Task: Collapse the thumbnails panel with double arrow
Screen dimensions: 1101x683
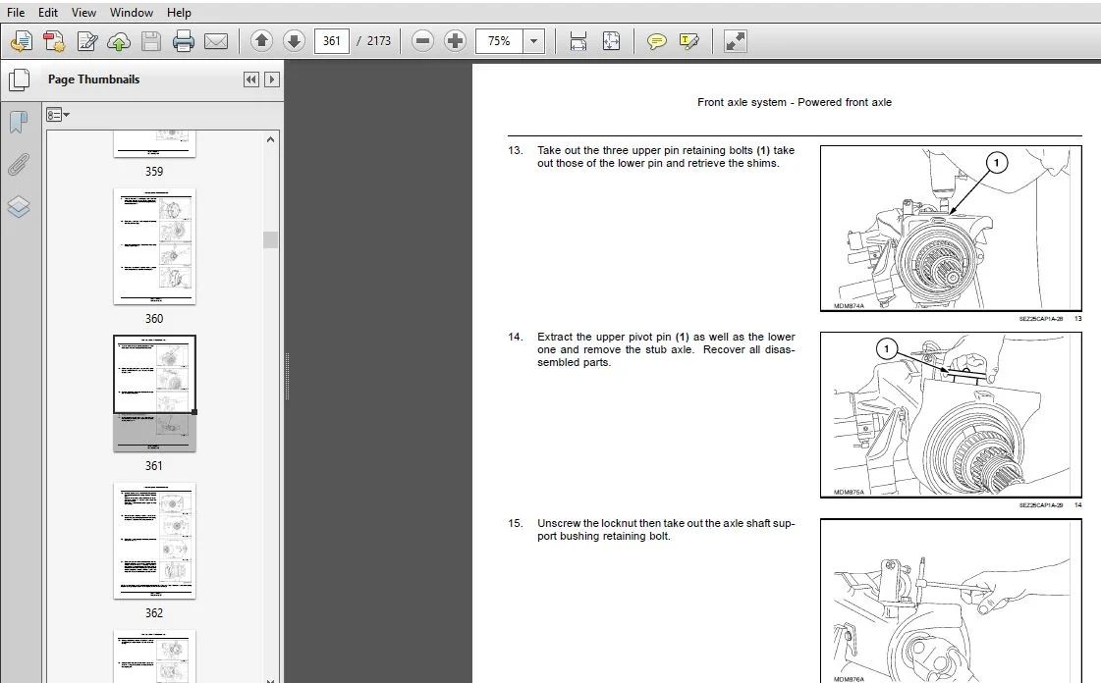Action: [x=250, y=79]
